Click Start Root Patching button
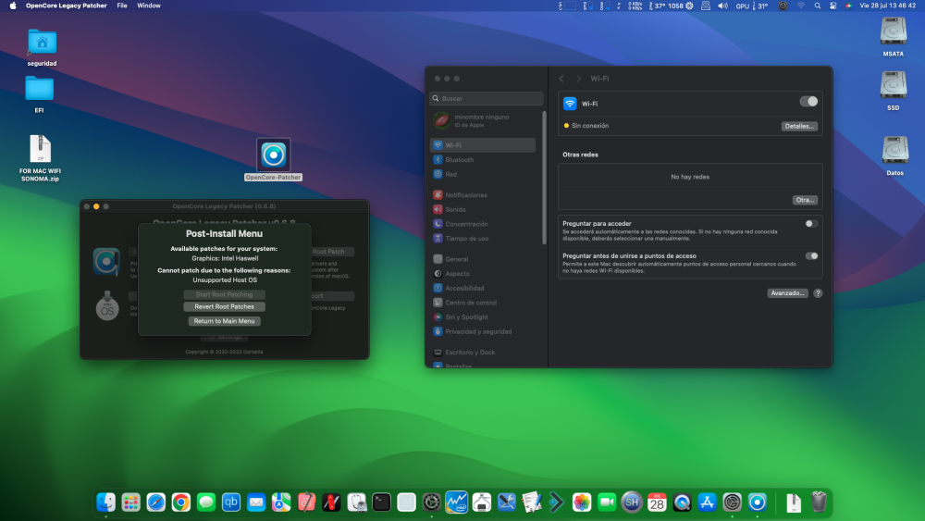Screen dimensions: 925x521 pos(224,294)
